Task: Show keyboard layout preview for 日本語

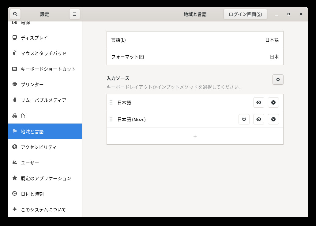Action: (x=258, y=102)
